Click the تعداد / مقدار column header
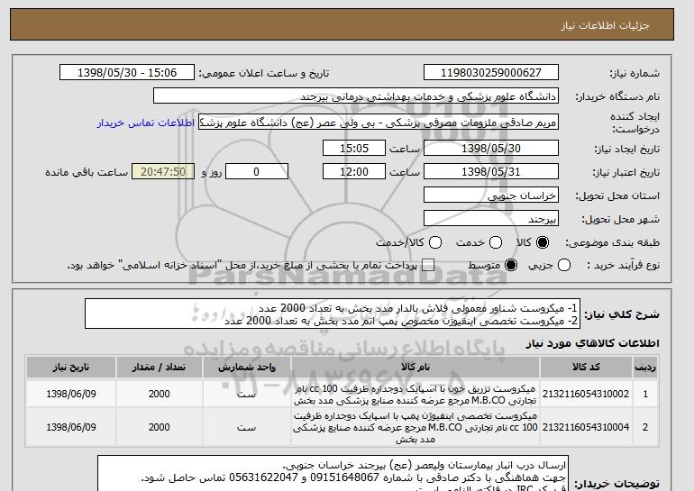 (x=159, y=367)
